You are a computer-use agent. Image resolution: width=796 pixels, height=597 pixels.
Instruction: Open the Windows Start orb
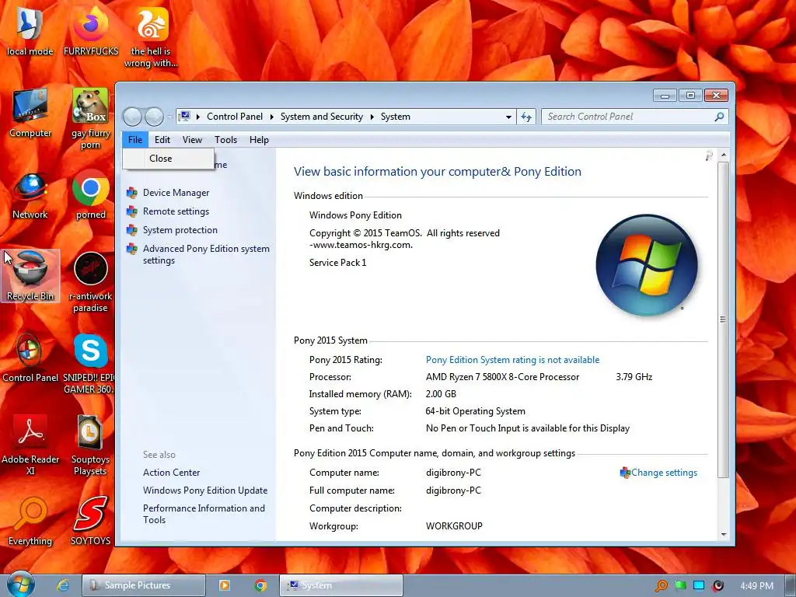coord(20,585)
